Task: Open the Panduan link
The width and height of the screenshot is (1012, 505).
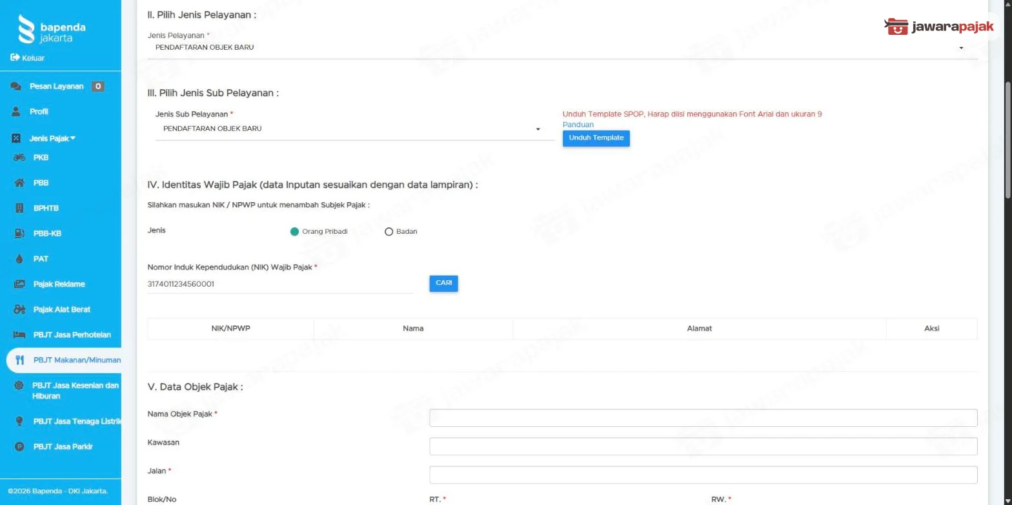Action: 578,125
